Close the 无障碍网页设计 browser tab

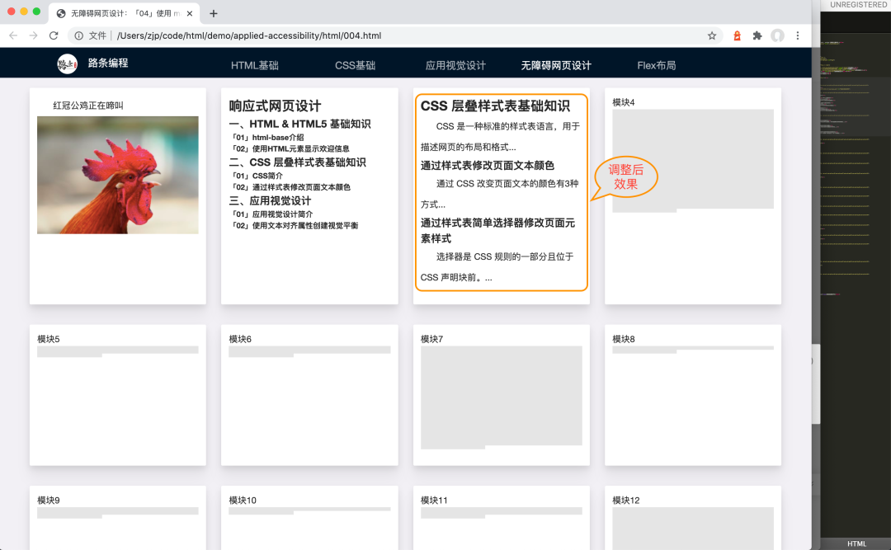(190, 13)
